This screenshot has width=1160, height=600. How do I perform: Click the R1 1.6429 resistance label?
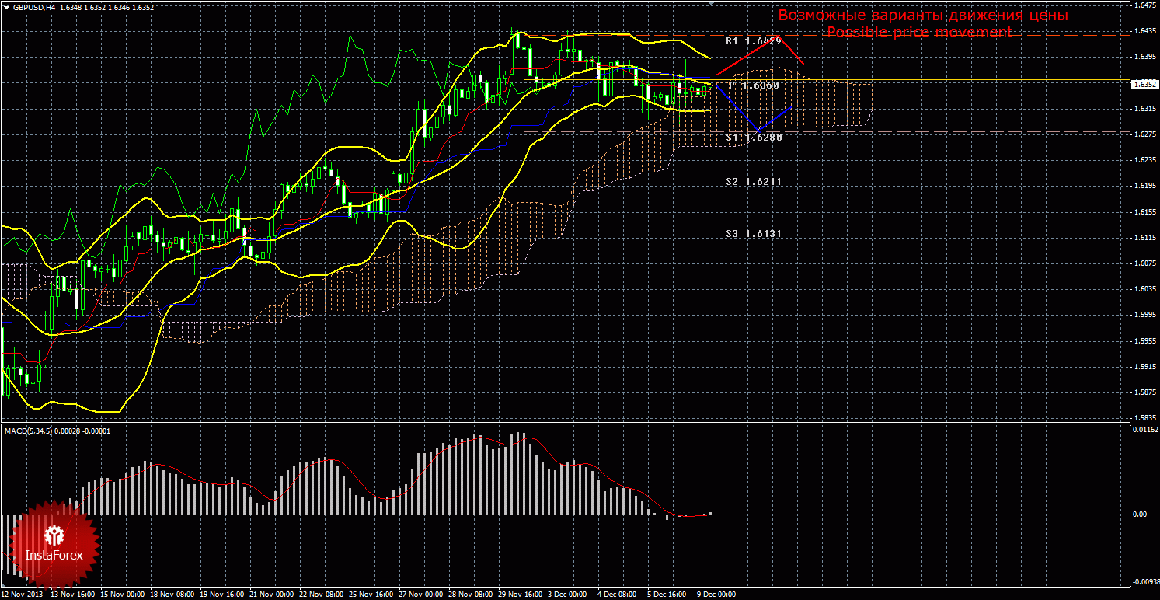(754, 40)
